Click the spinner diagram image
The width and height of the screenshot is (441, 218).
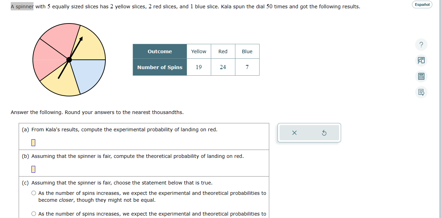click(x=69, y=59)
